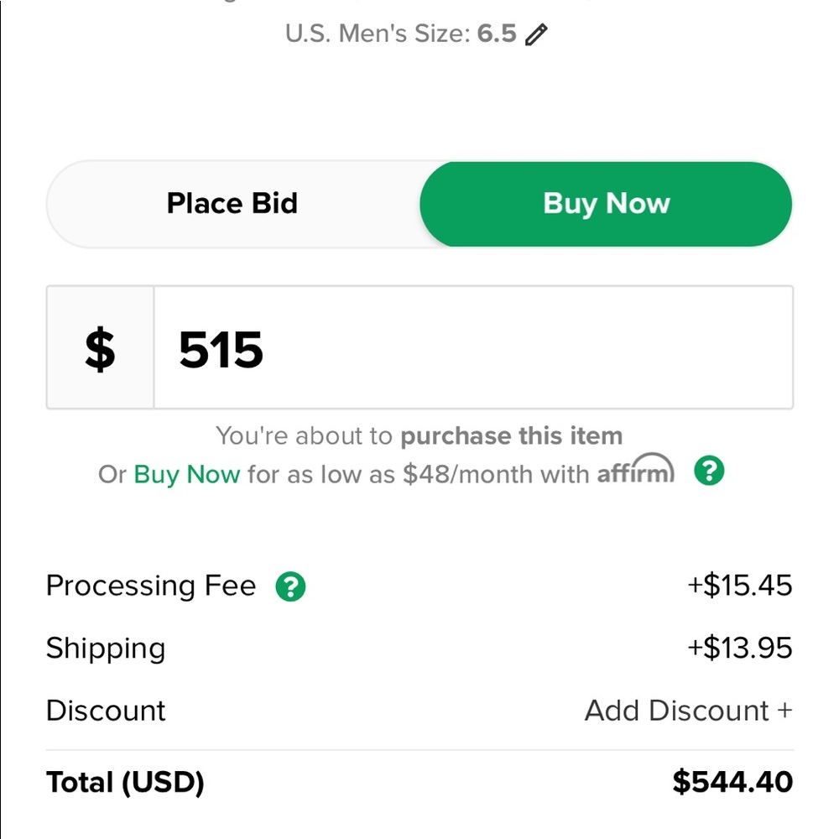Viewport: 839px width, 839px height.
Task: Click the bold 'purchase this item' text
Action: 511,436
